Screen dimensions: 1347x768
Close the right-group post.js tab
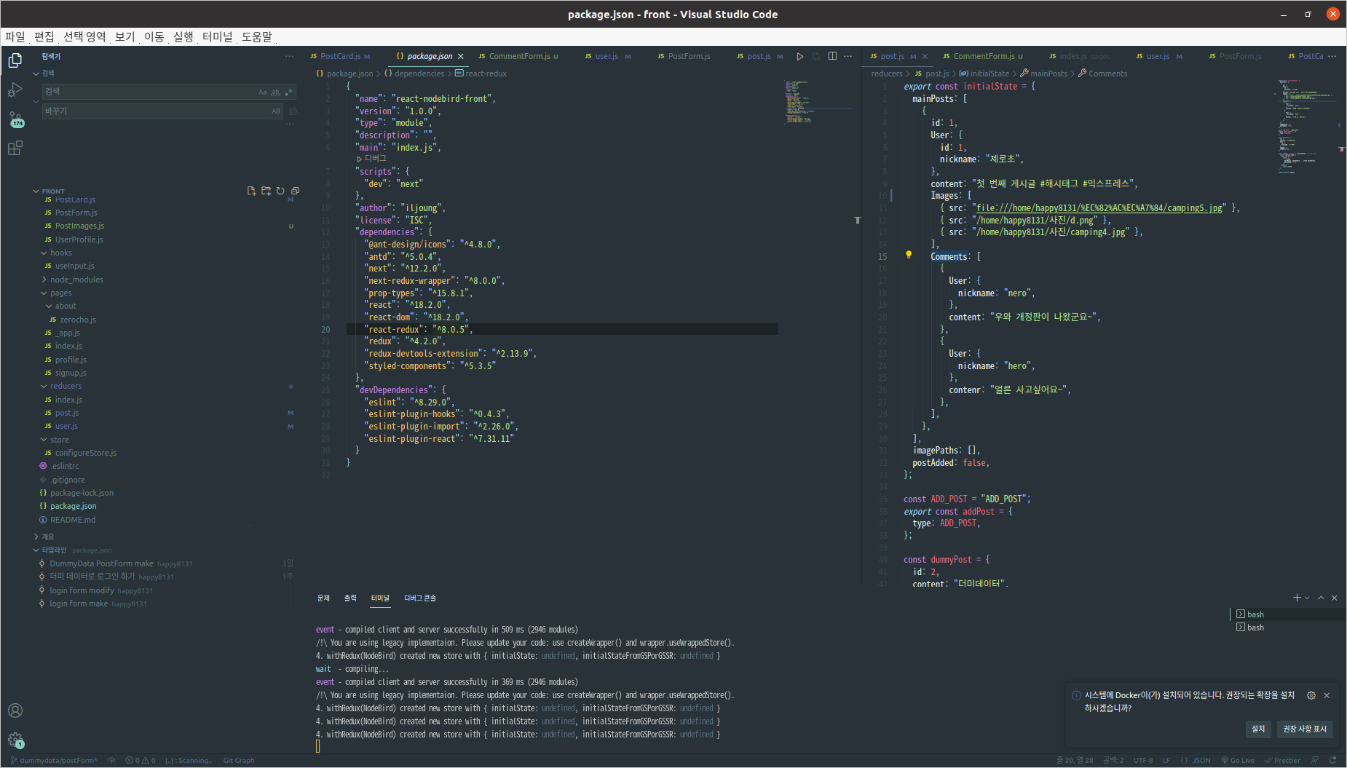[925, 56]
